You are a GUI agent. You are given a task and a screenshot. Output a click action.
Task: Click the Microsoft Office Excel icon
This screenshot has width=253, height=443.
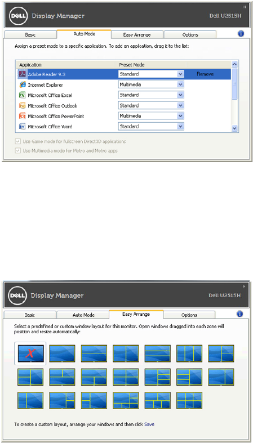(x=23, y=95)
